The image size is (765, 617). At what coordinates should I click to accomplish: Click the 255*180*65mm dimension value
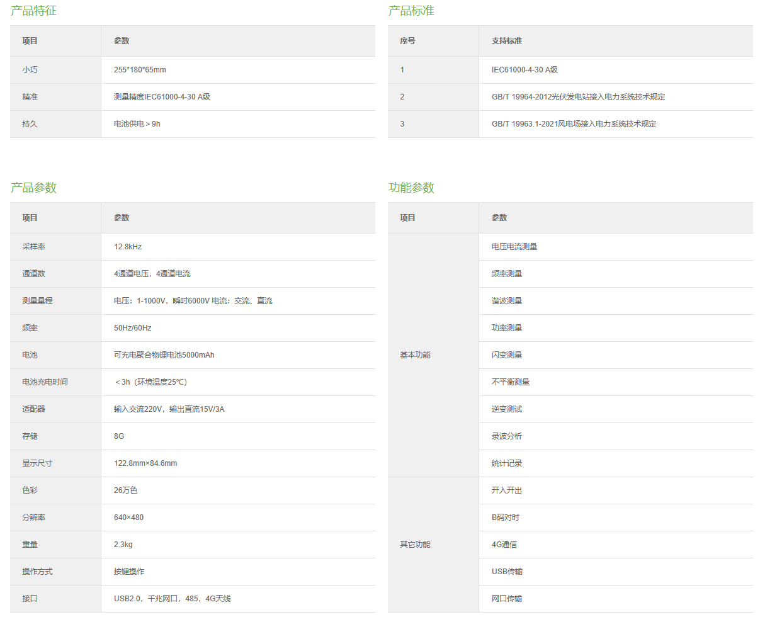140,70
